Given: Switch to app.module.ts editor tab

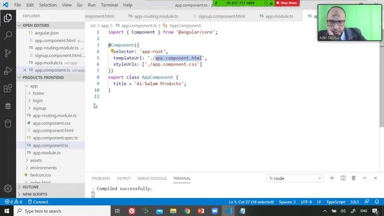Looking at the screenshot, I should coord(276,16).
